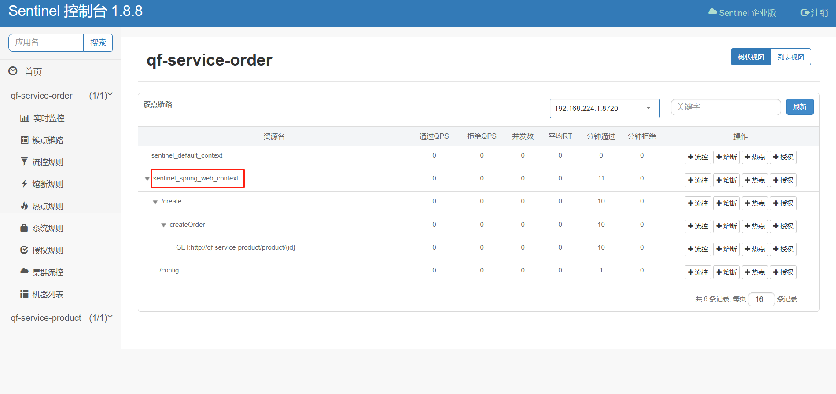Viewport: 836px width, 394px height.
Task: Add 流控 rule for /create
Action: pyautogui.click(x=698, y=203)
